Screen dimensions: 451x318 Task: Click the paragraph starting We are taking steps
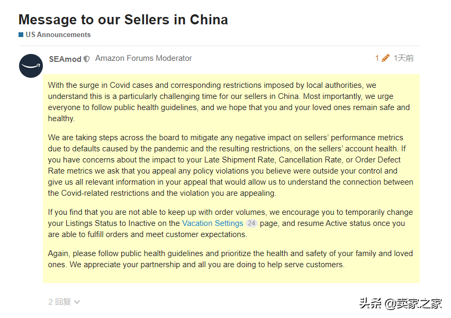click(x=231, y=165)
